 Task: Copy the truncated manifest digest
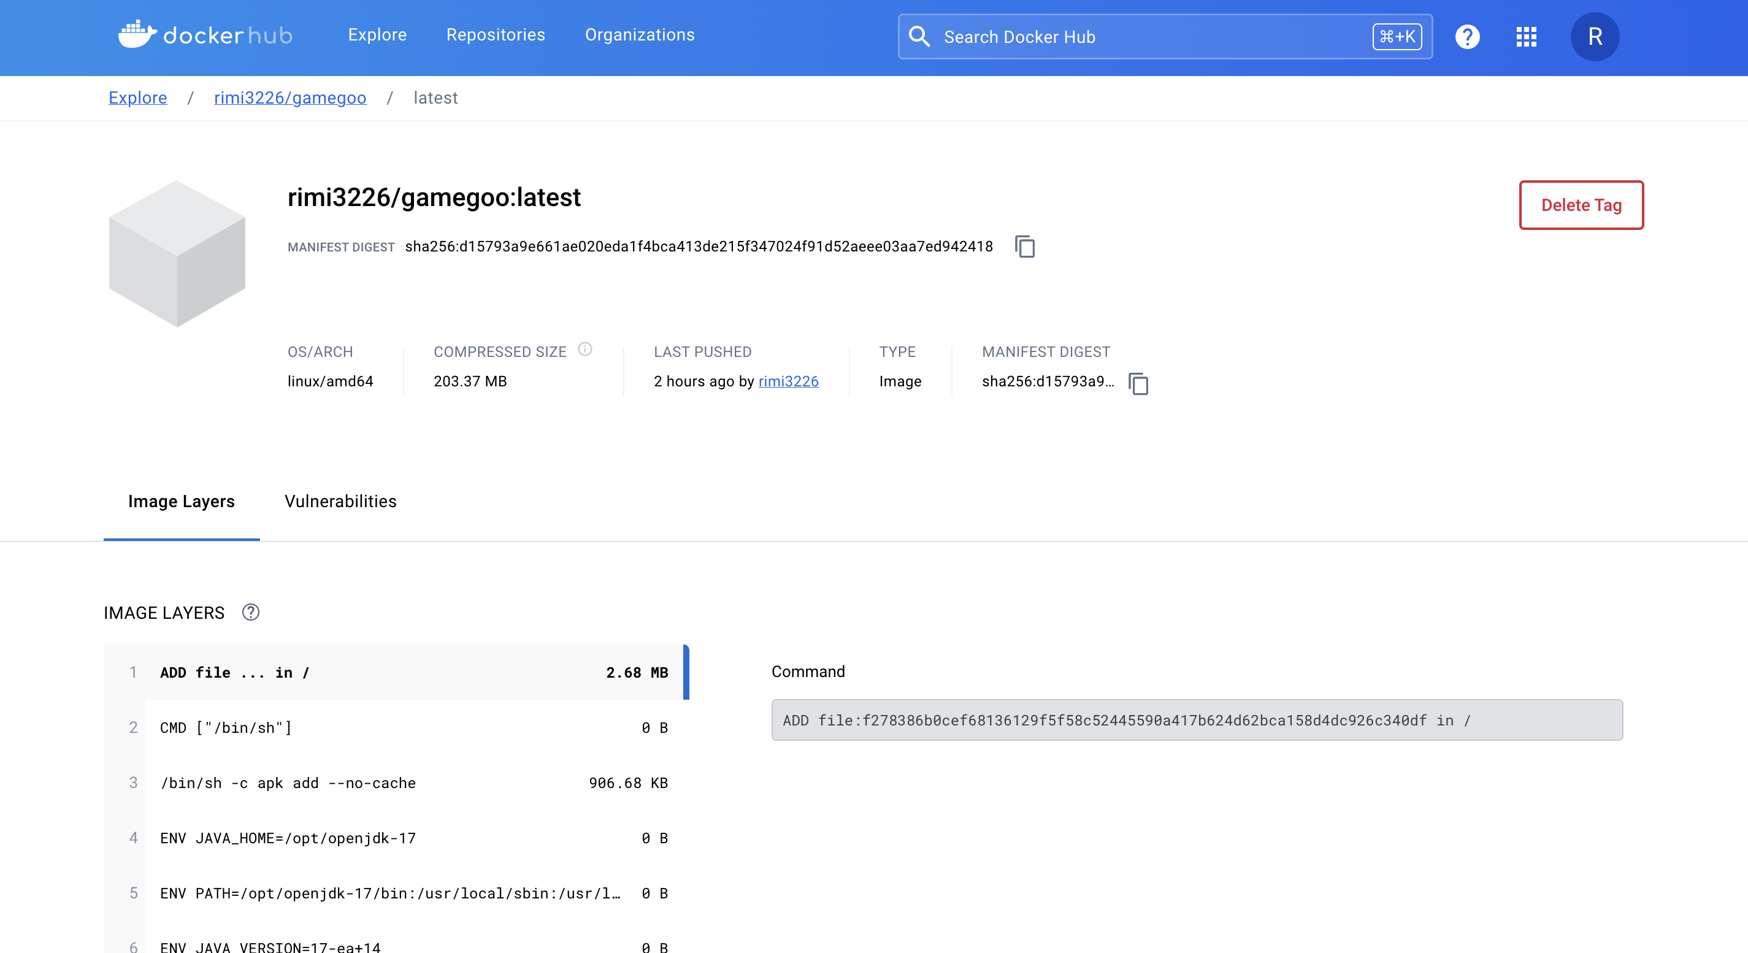[x=1138, y=384]
